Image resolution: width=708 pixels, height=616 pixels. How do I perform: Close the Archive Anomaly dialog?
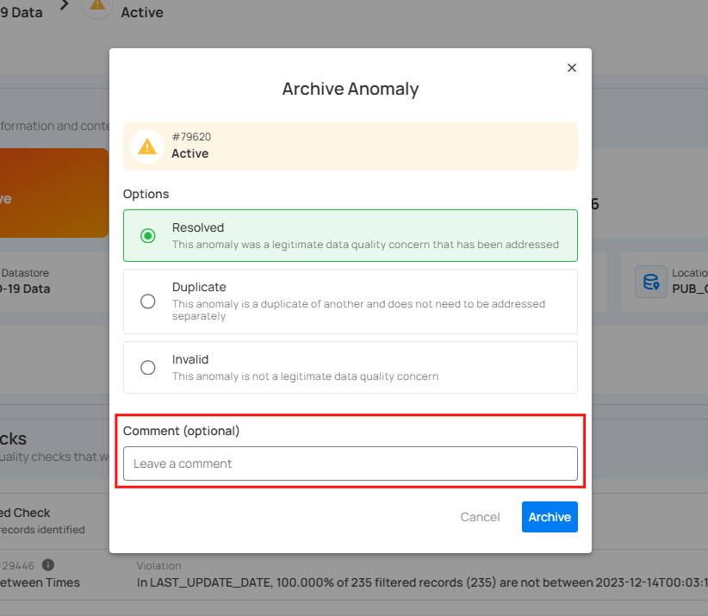coord(572,68)
